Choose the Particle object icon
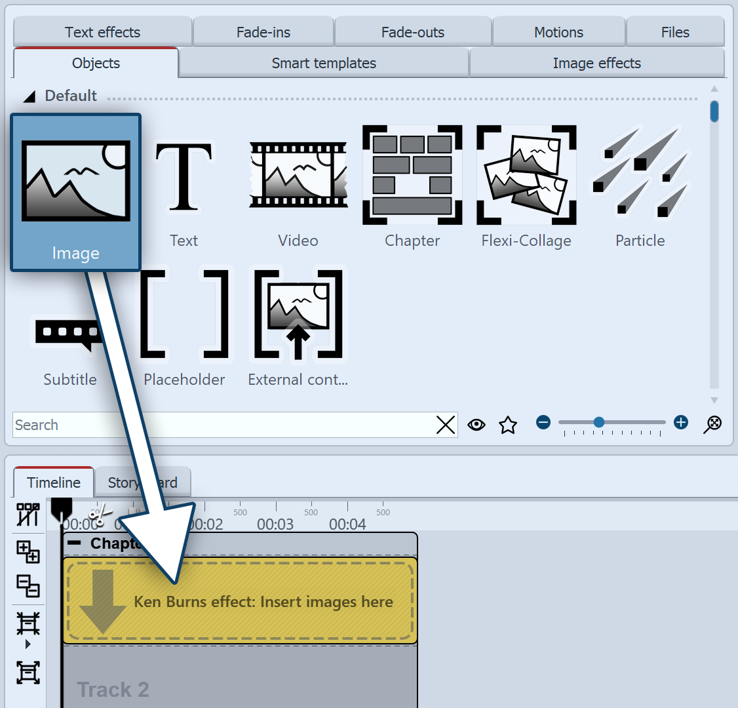The width and height of the screenshot is (738, 708). pyautogui.click(x=640, y=174)
